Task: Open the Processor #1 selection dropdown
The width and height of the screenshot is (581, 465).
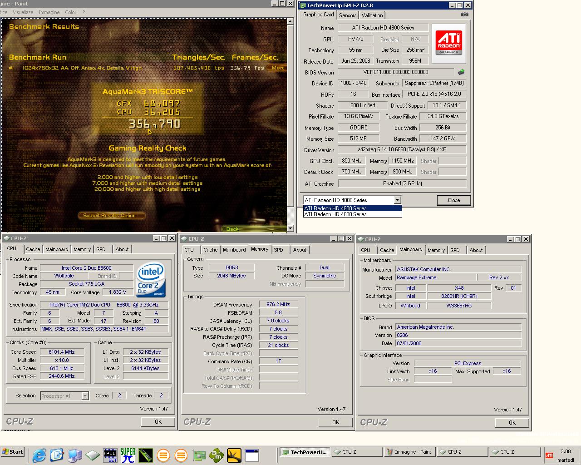Action: (85, 396)
